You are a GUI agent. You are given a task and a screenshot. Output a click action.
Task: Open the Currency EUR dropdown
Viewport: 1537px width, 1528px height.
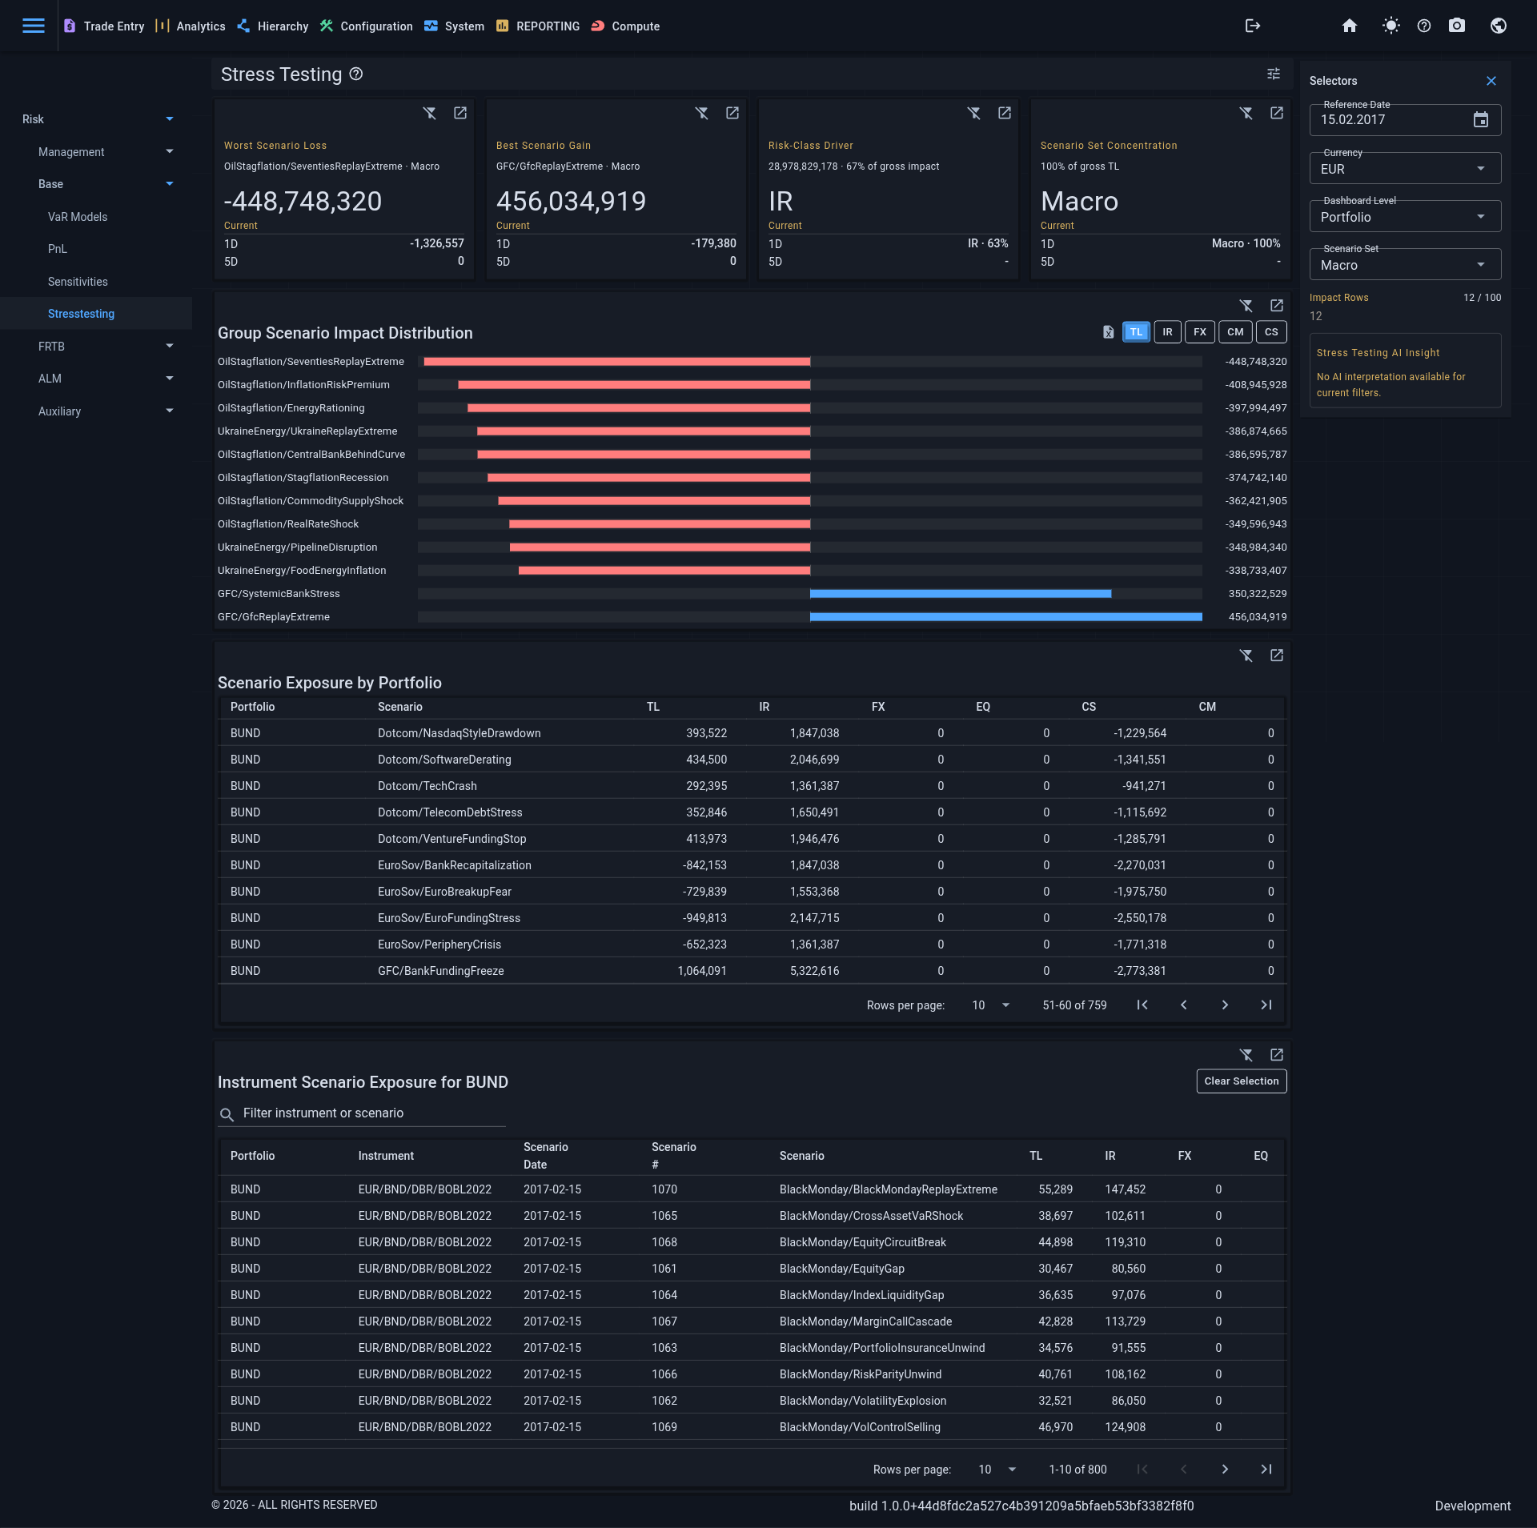tap(1405, 169)
